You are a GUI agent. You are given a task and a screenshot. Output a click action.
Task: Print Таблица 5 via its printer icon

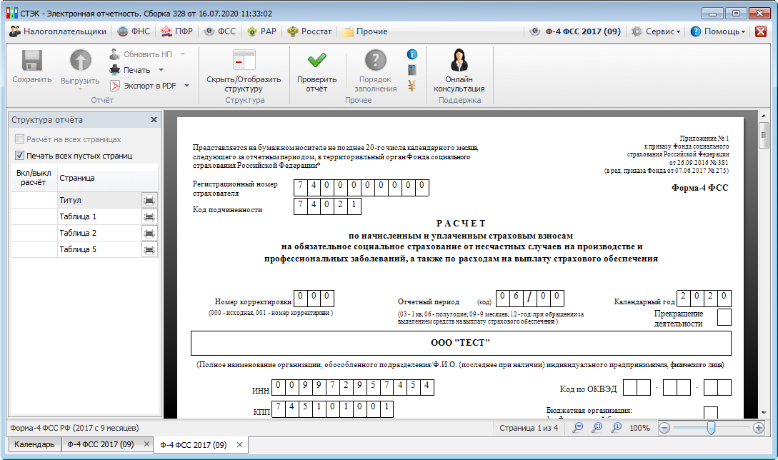(149, 249)
